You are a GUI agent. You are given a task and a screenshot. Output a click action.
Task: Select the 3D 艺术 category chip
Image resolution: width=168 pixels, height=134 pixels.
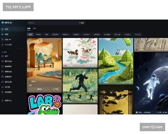(x=138, y=35)
